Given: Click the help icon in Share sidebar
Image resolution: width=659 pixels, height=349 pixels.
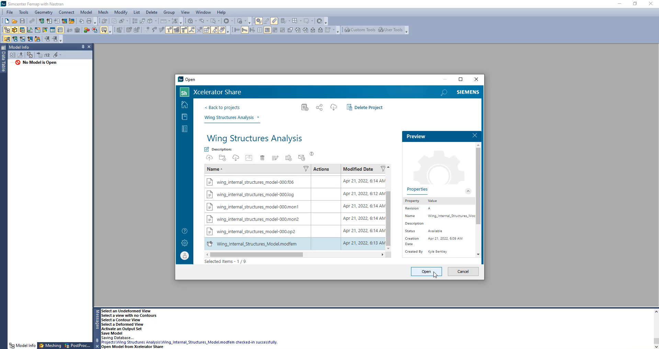Looking at the screenshot, I should tap(184, 231).
